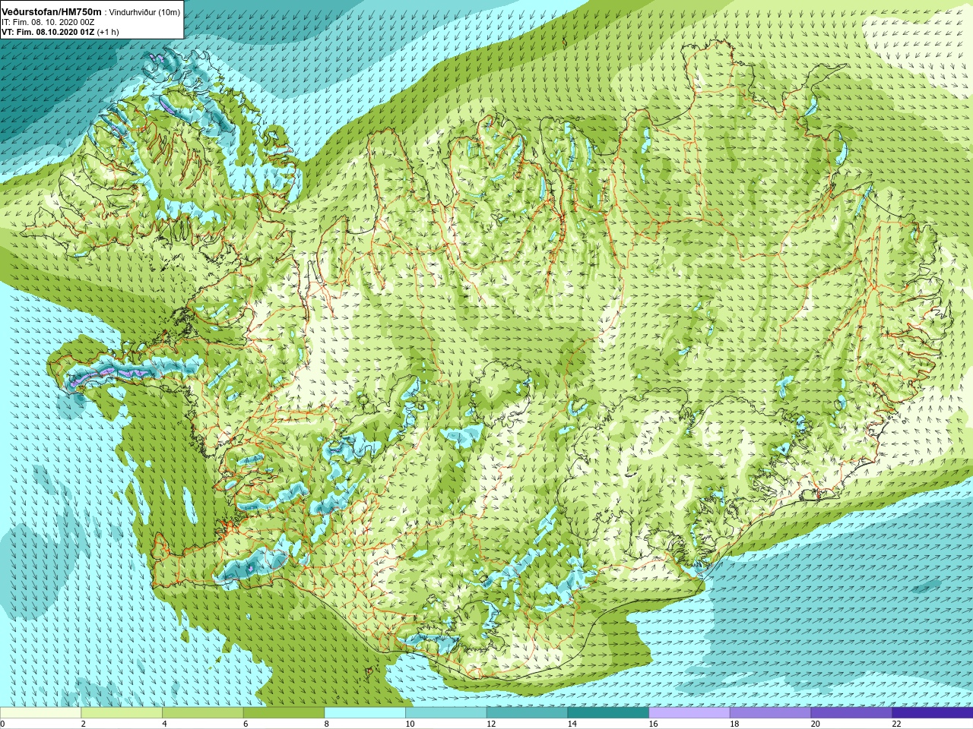Image resolution: width=973 pixels, height=729 pixels.
Task: Click the legend value 16
Action: [654, 724]
